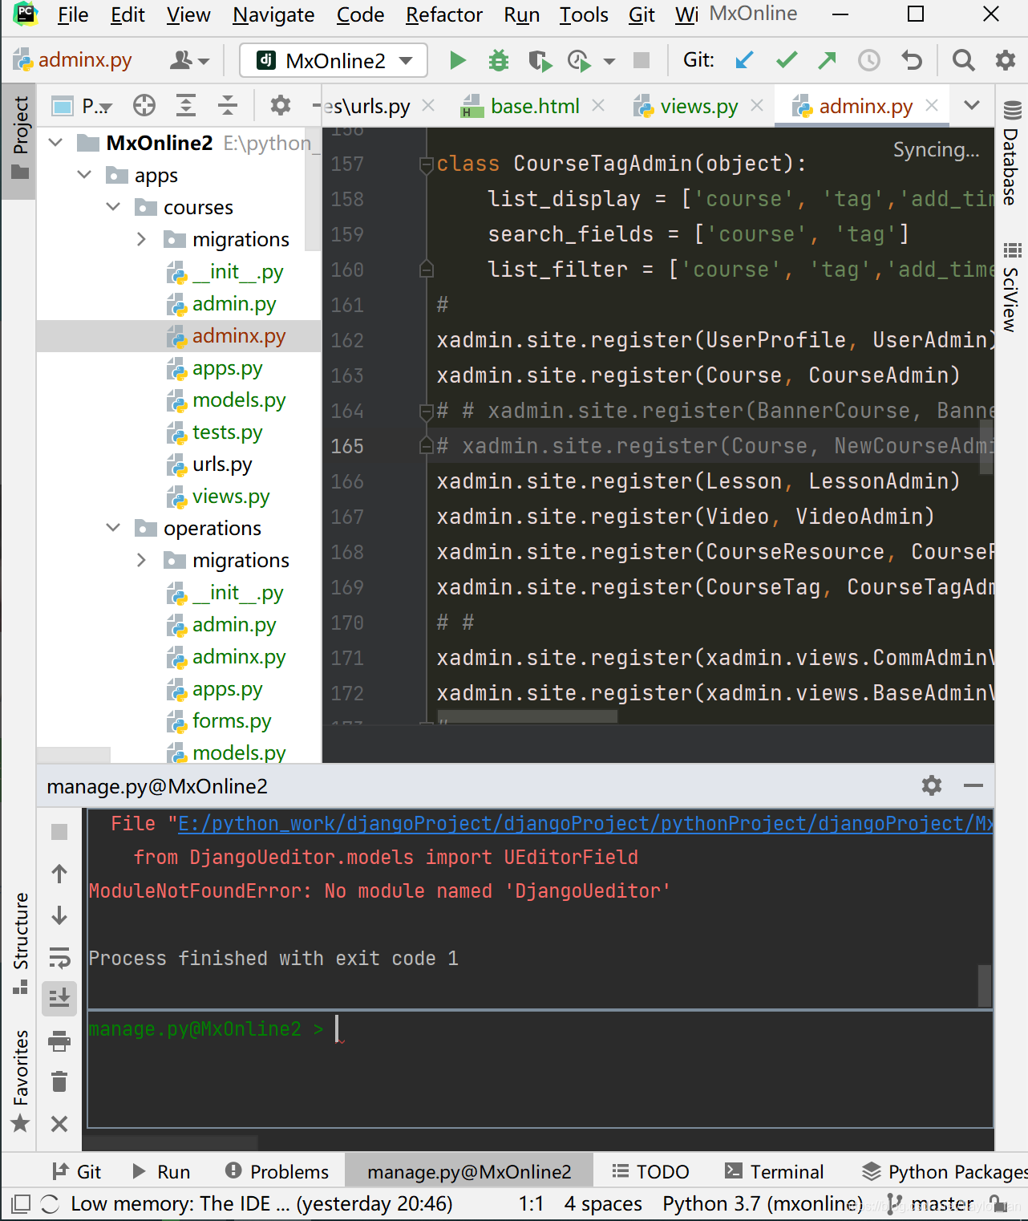Toggle tool window bars icon in status bar
Viewport: 1028px width, 1221px height.
coord(21,1203)
